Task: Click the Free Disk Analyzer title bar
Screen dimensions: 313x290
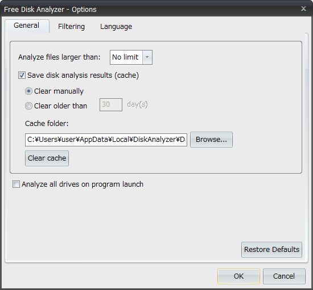Action: (x=150, y=9)
